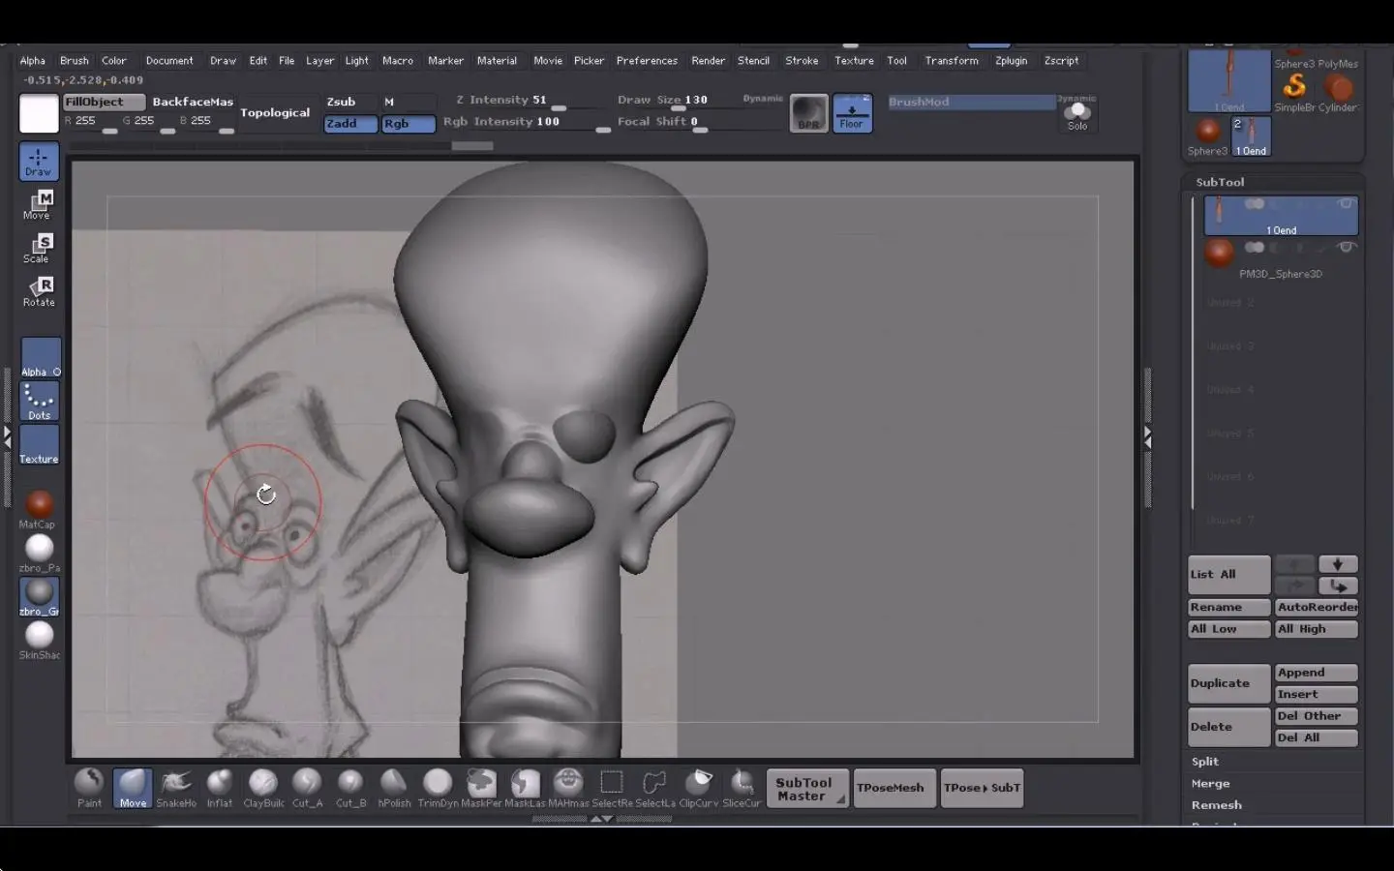Select the SelectLasso brush

coord(655,788)
